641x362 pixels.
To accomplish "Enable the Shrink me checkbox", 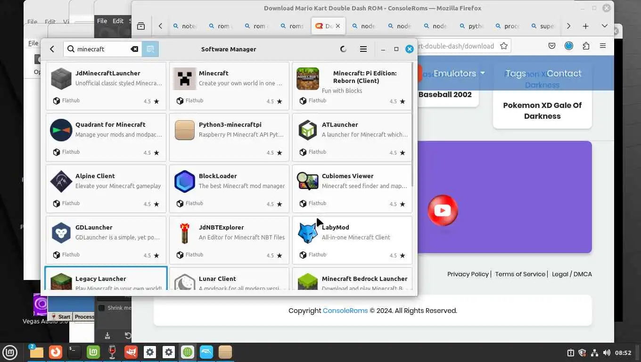I will point(101,308).
